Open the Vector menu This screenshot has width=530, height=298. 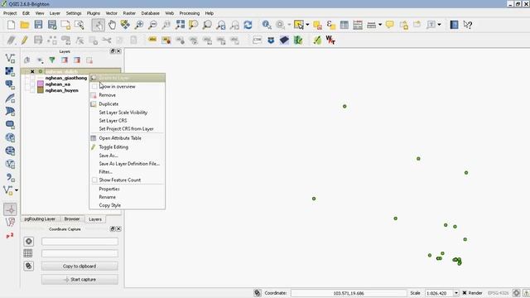coord(111,13)
